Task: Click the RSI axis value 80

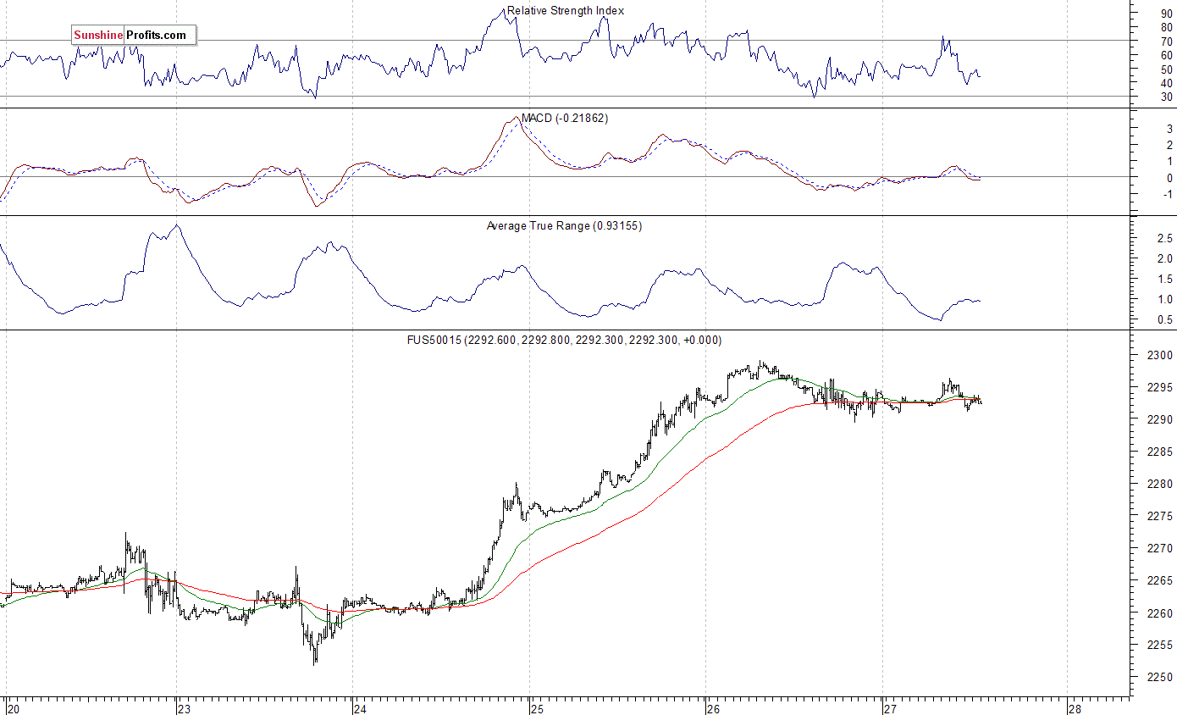Action: (1166, 27)
